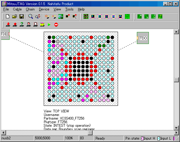Open the Device menu
The image size is (180, 142).
pos(44,9)
